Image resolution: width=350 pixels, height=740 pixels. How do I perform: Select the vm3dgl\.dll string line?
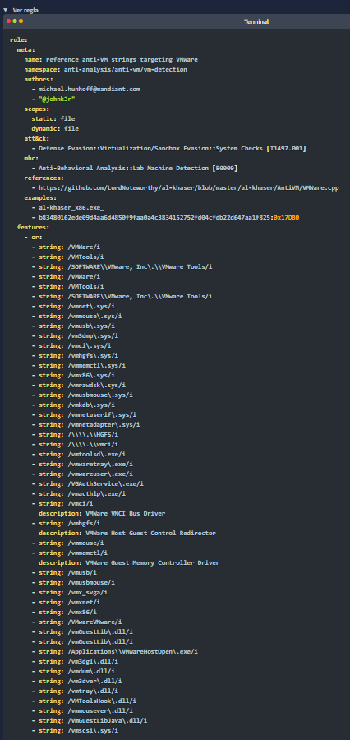75,662
